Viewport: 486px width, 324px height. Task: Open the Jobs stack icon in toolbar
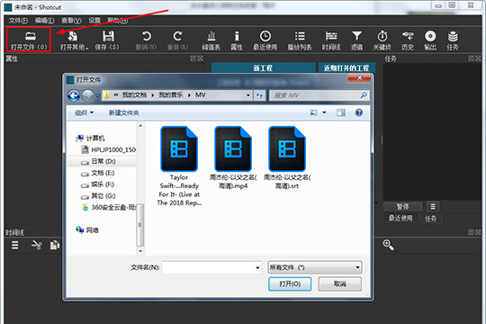tap(453, 36)
